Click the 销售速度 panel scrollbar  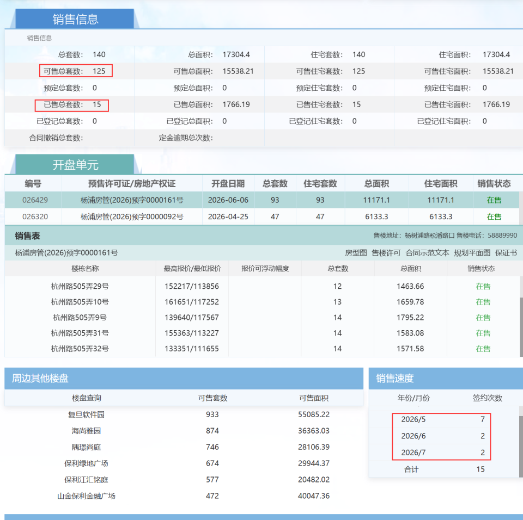click(x=521, y=441)
